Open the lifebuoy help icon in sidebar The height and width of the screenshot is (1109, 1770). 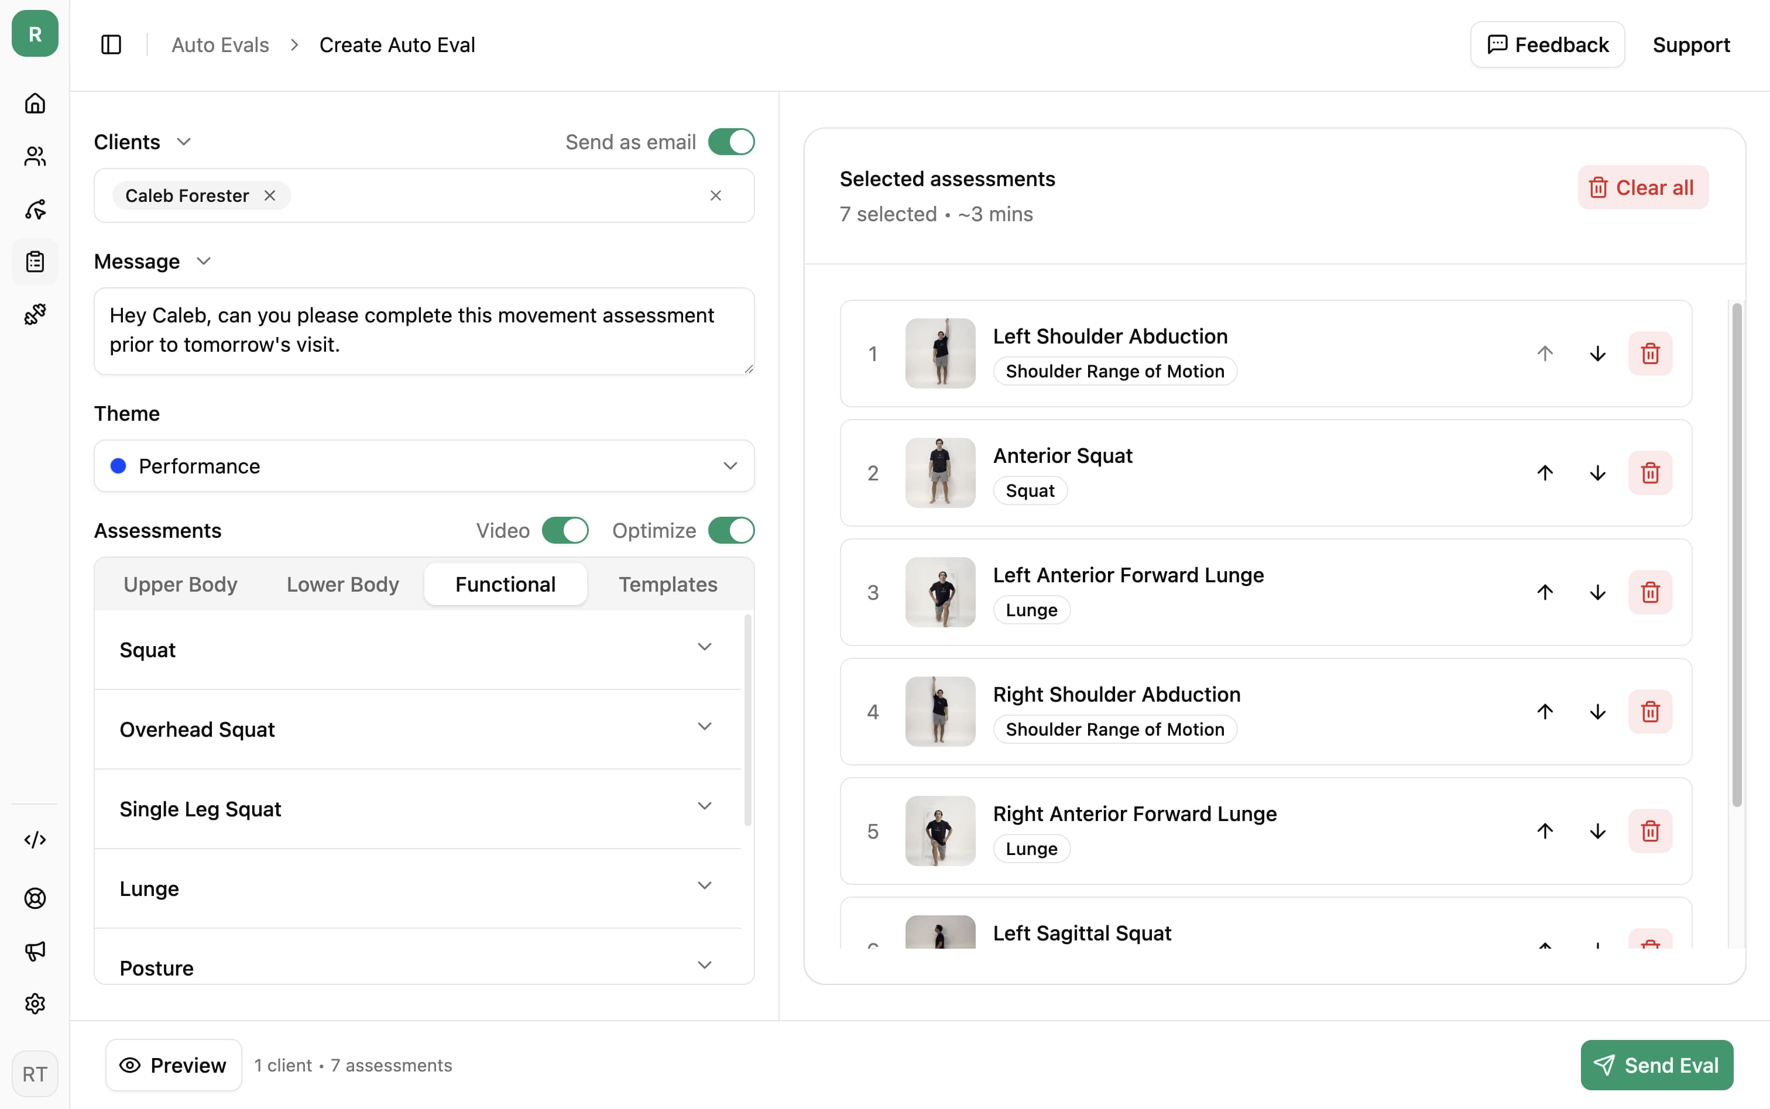click(35, 898)
